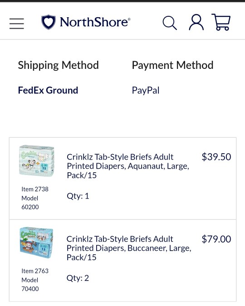Open Crinklz Buccaneer Large product title
This screenshot has height=306, width=245.
pos(129,248)
